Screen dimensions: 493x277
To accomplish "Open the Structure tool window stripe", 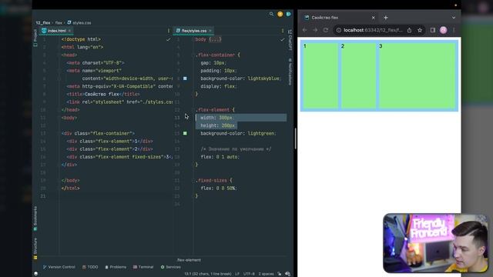I will point(35,248).
